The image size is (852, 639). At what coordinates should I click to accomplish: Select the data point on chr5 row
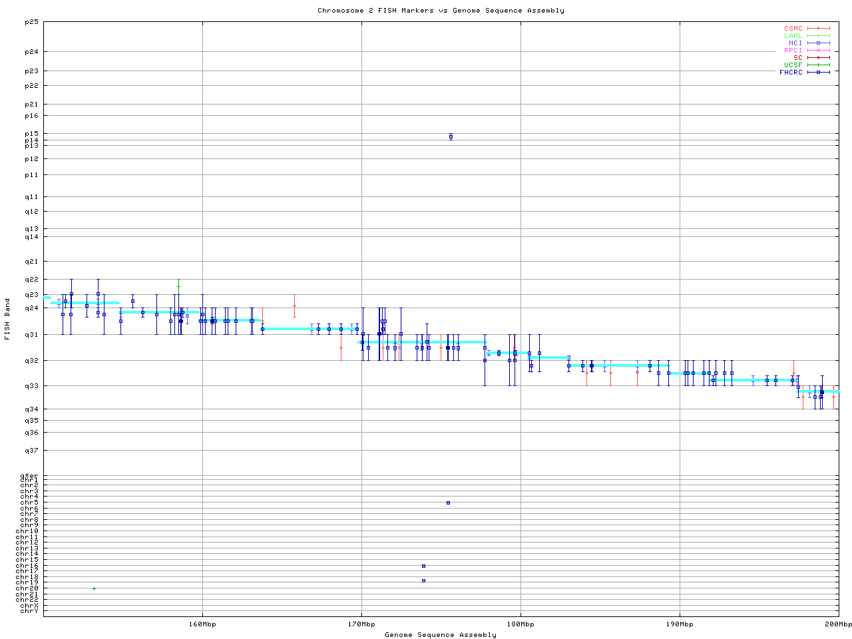(448, 503)
